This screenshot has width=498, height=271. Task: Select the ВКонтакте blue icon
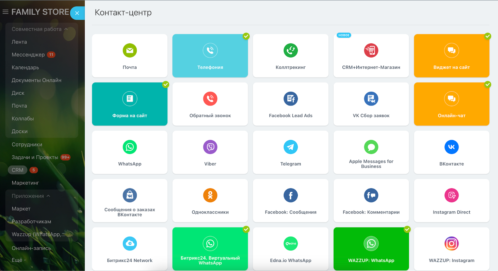[x=452, y=147]
